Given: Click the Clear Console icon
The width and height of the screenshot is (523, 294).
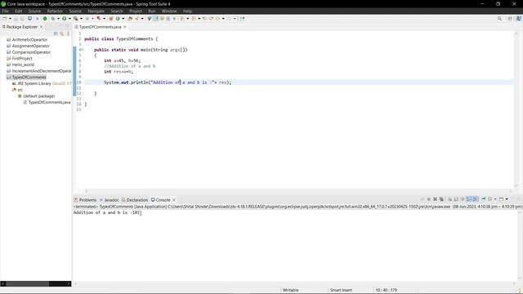Looking at the screenshot, I should tap(449, 199).
